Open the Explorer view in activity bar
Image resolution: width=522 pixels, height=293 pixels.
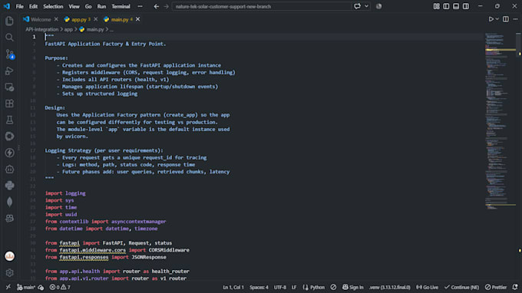pyautogui.click(x=9, y=21)
